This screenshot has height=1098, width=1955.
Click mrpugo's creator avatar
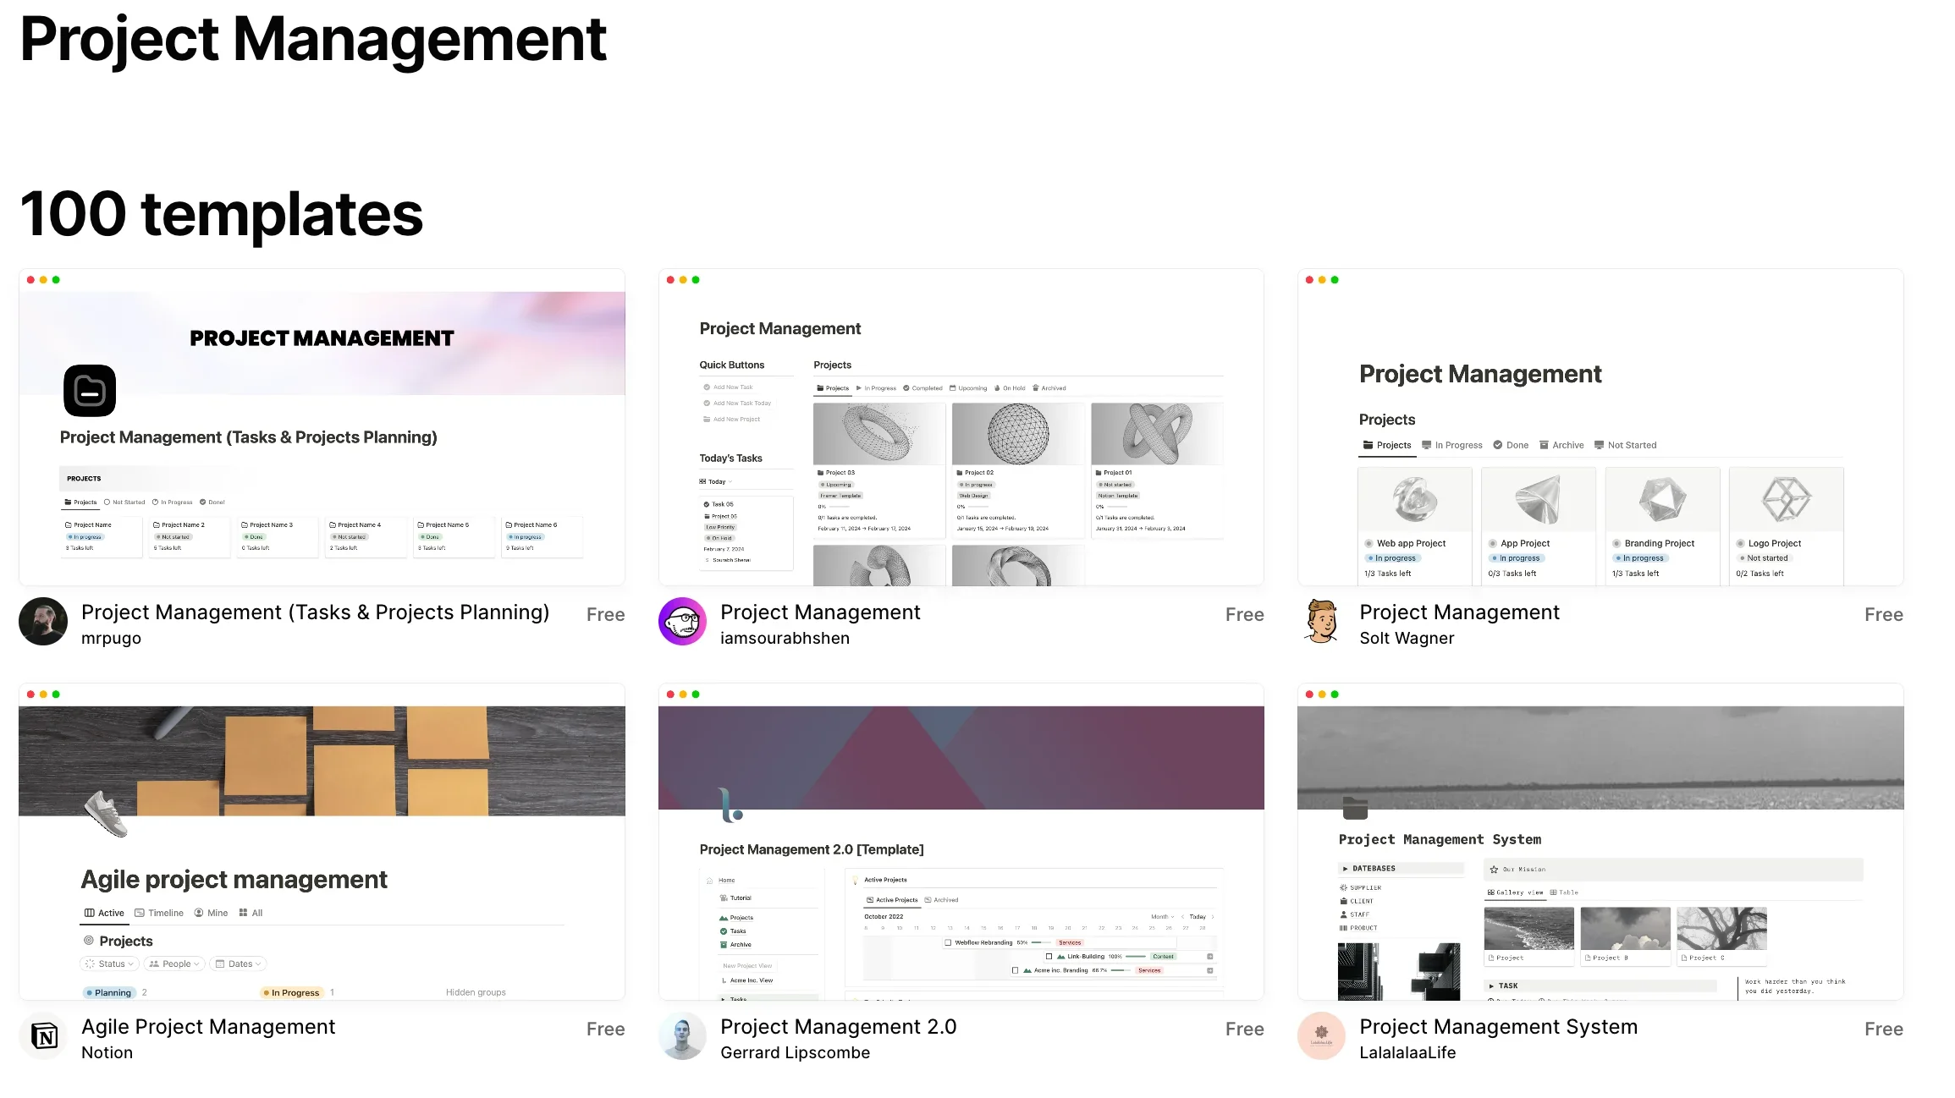pos(43,622)
